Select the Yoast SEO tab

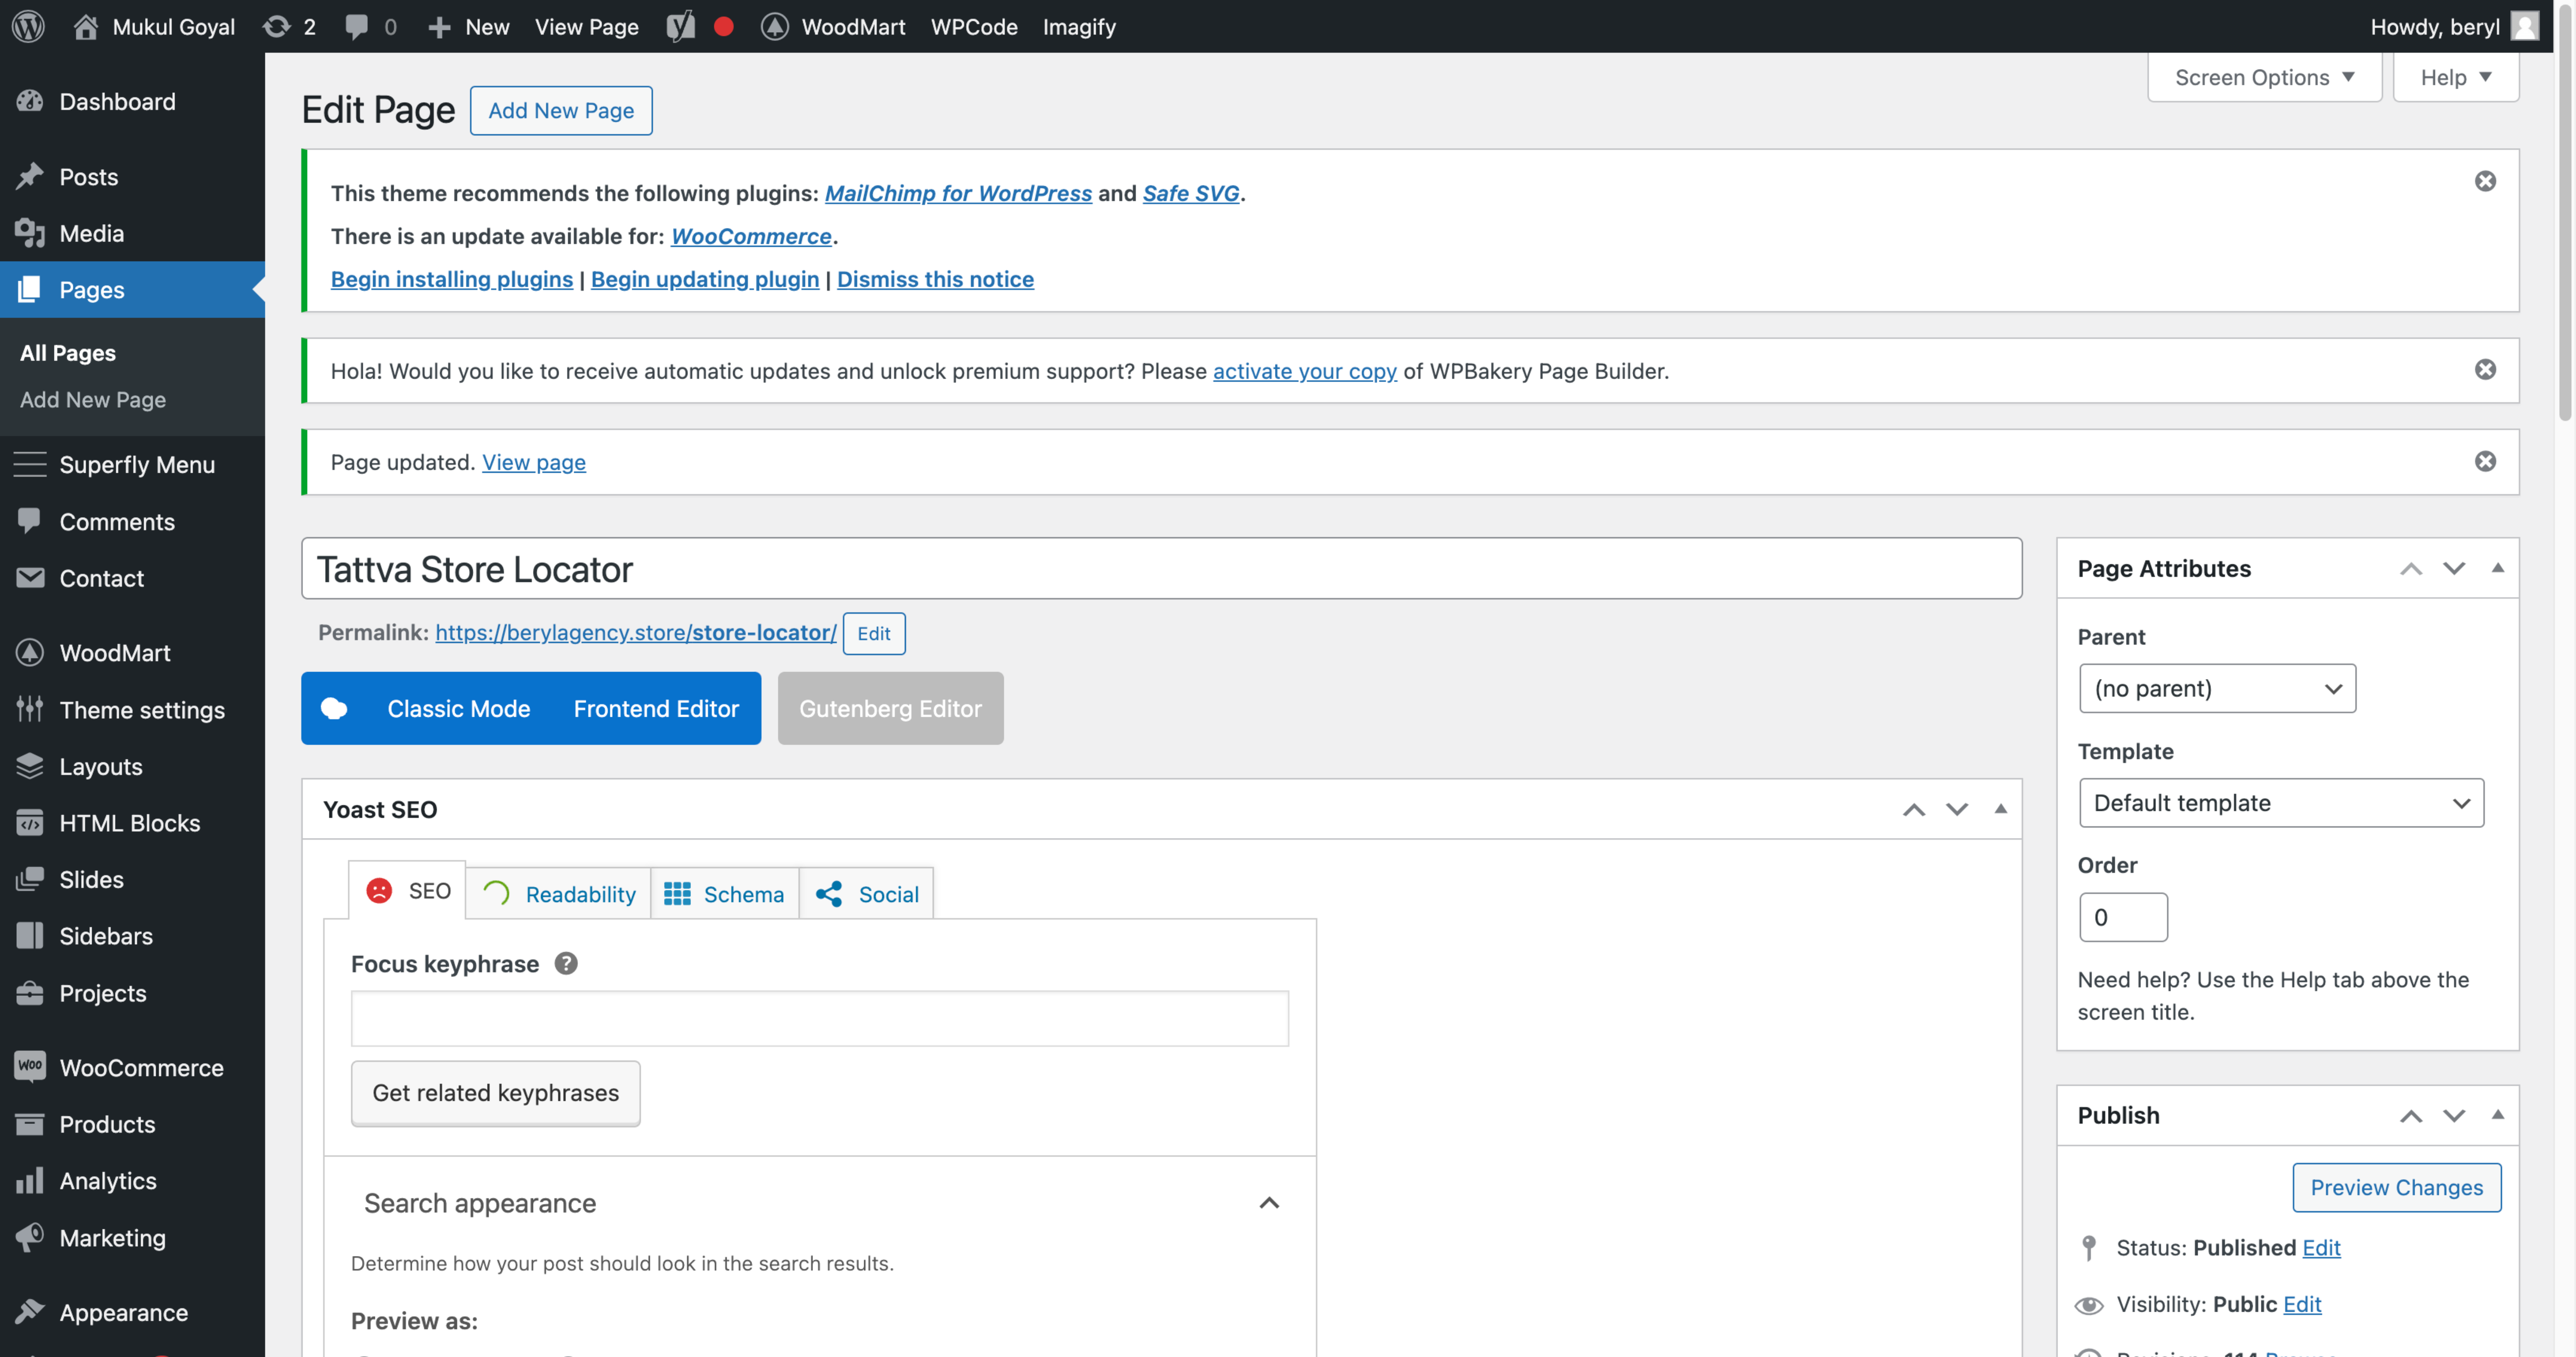click(407, 890)
